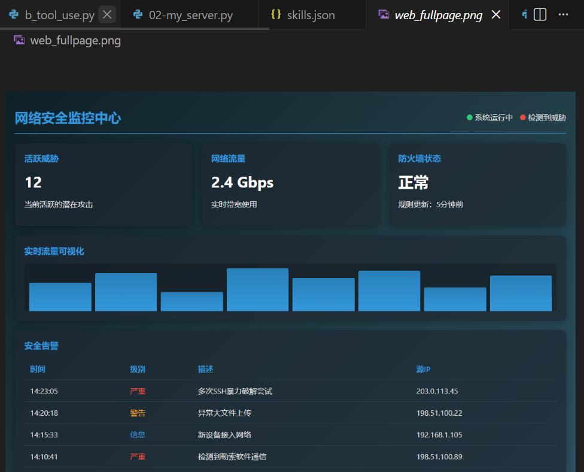The height and width of the screenshot is (472, 584).
Task: Click the Python icon on b_tool_use.py tab
Action: [x=13, y=15]
